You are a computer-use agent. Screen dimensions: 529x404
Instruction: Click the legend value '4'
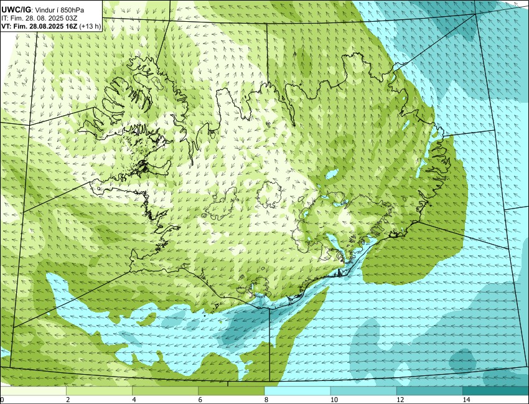tap(134, 400)
